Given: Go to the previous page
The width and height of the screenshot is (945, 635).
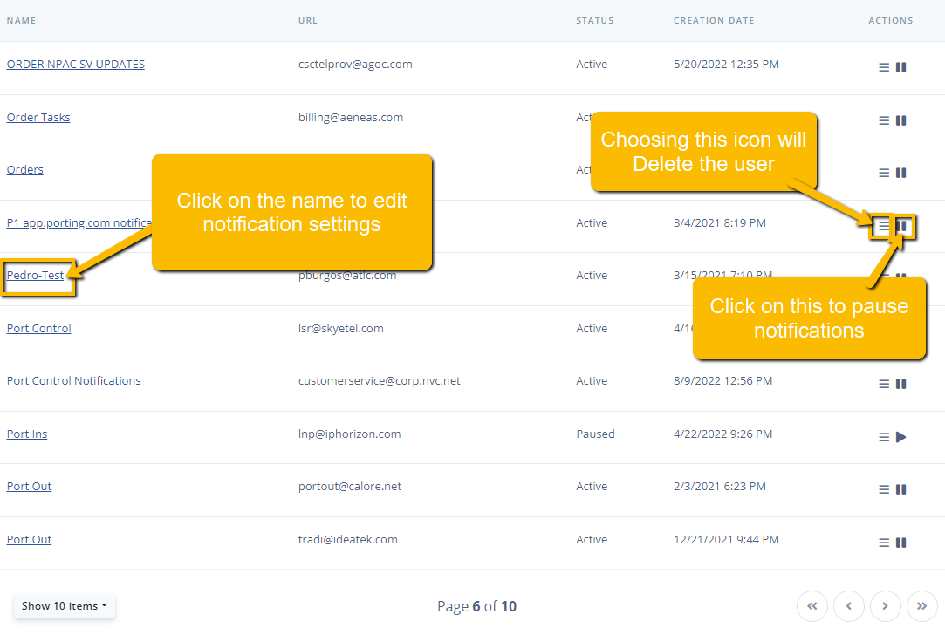Looking at the screenshot, I should tap(848, 606).
